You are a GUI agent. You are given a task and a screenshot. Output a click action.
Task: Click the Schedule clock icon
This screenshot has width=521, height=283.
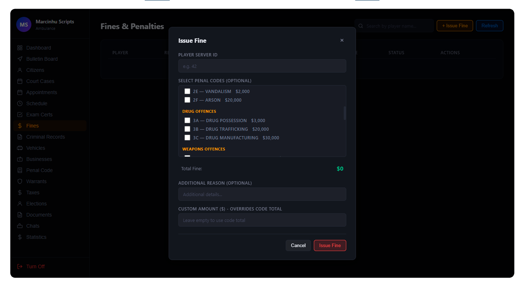click(x=20, y=103)
